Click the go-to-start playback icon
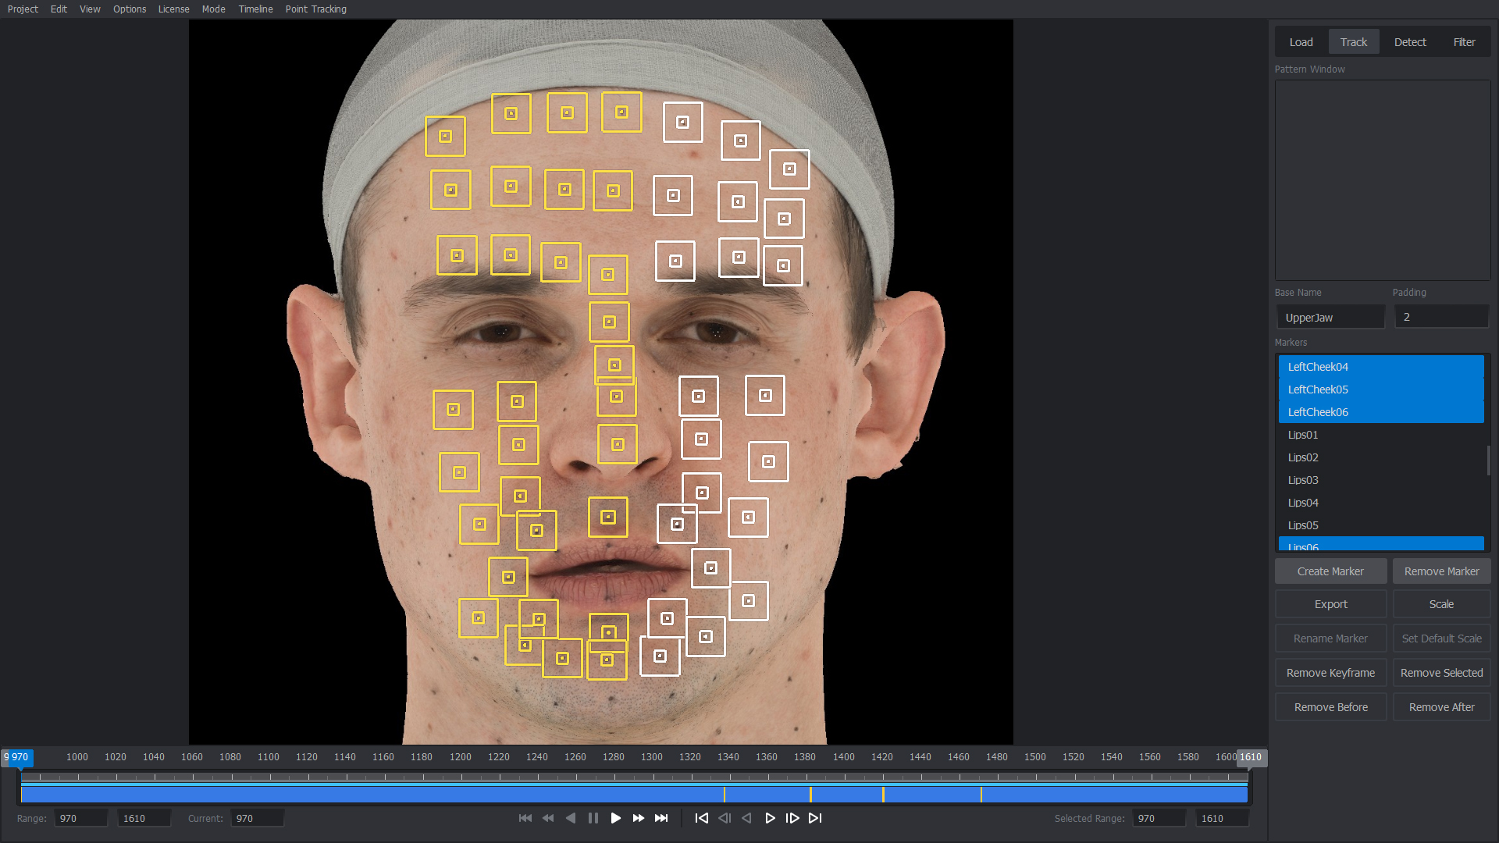The width and height of the screenshot is (1499, 843). 525,818
